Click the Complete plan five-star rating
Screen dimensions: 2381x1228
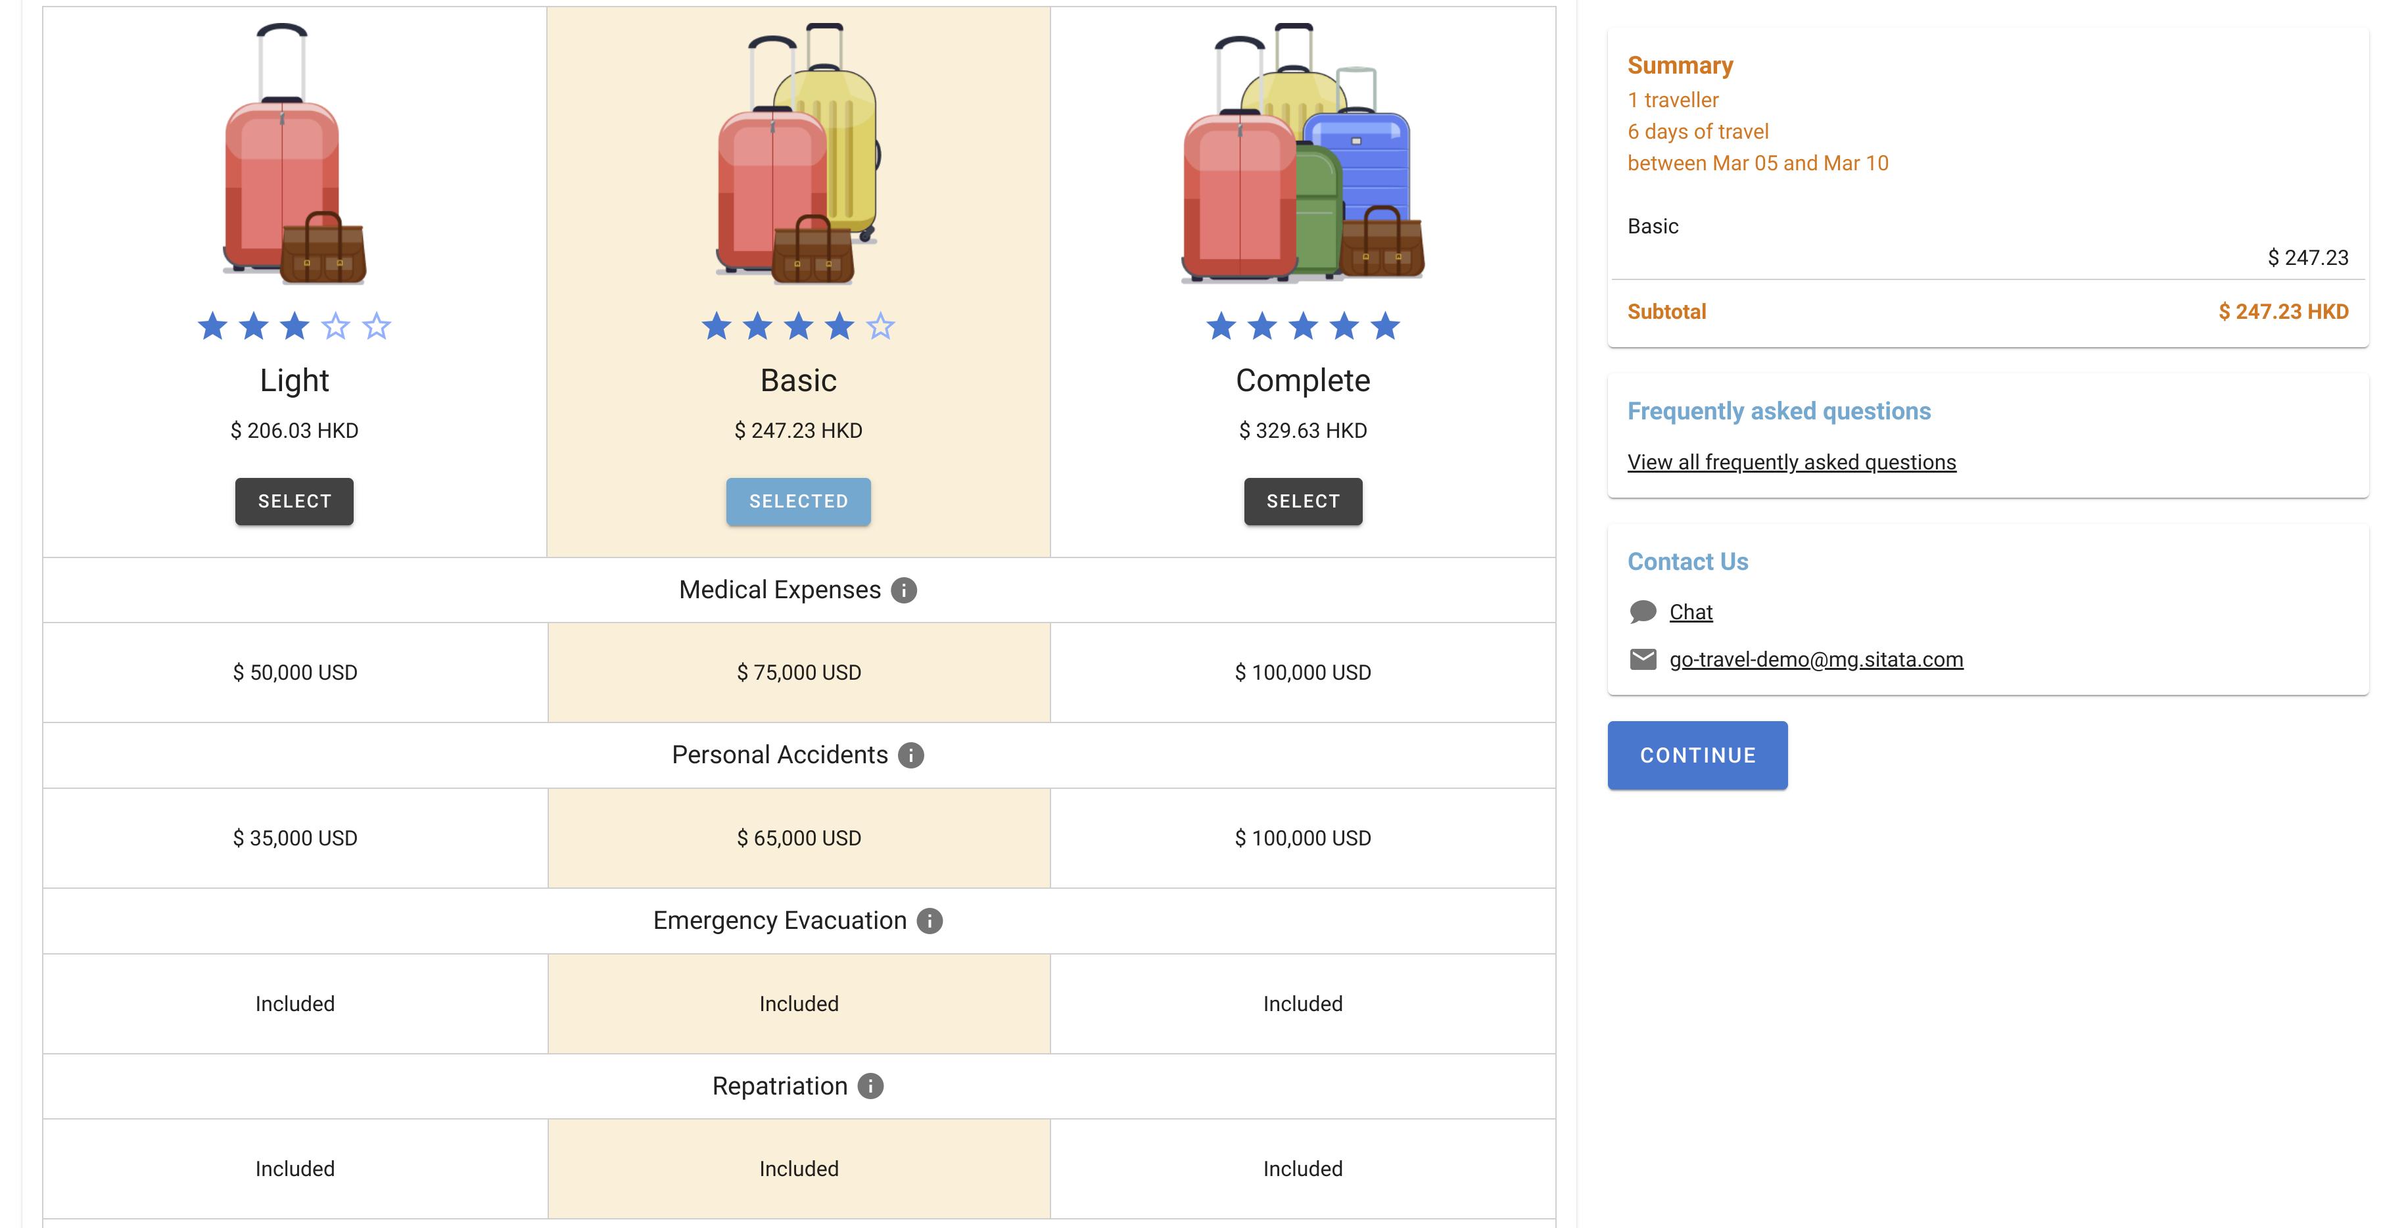coord(1302,326)
